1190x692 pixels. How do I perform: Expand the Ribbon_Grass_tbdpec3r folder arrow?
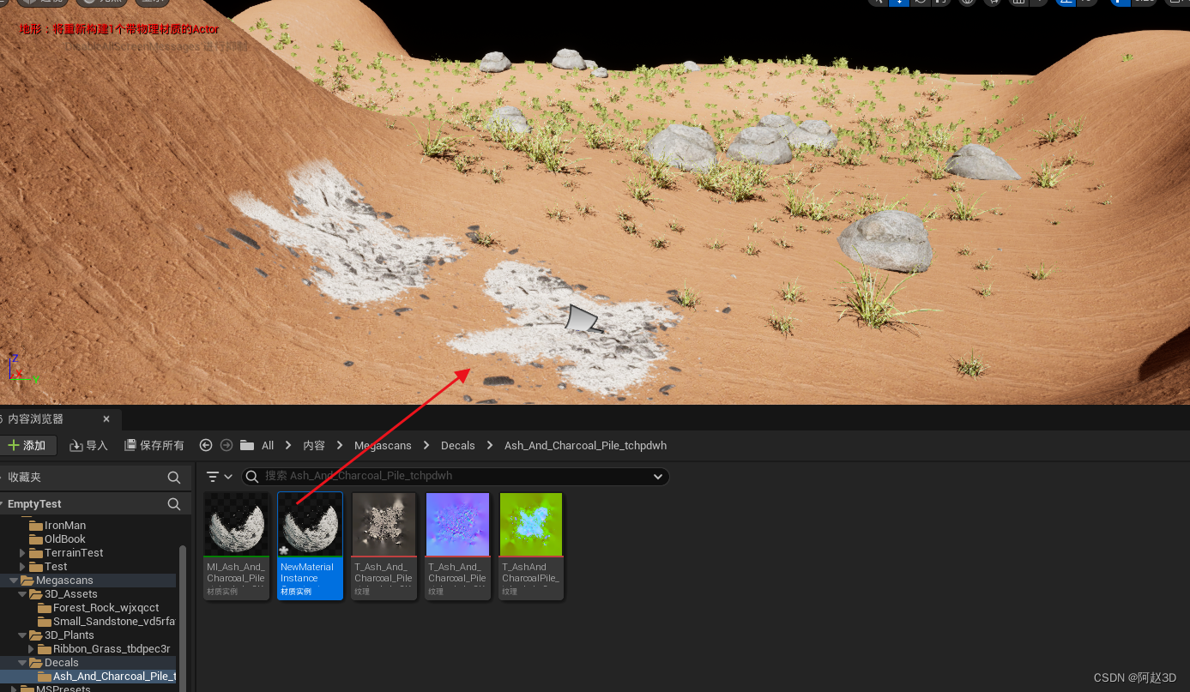[32, 649]
